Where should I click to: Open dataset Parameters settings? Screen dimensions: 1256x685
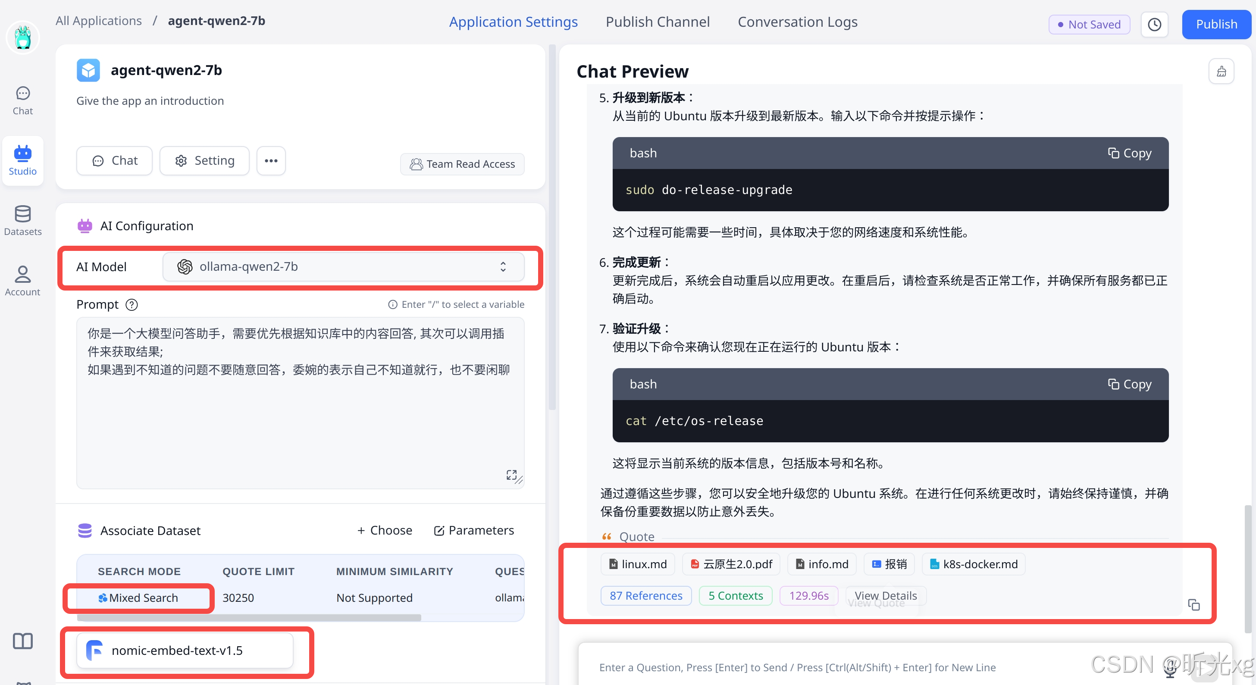(x=474, y=530)
